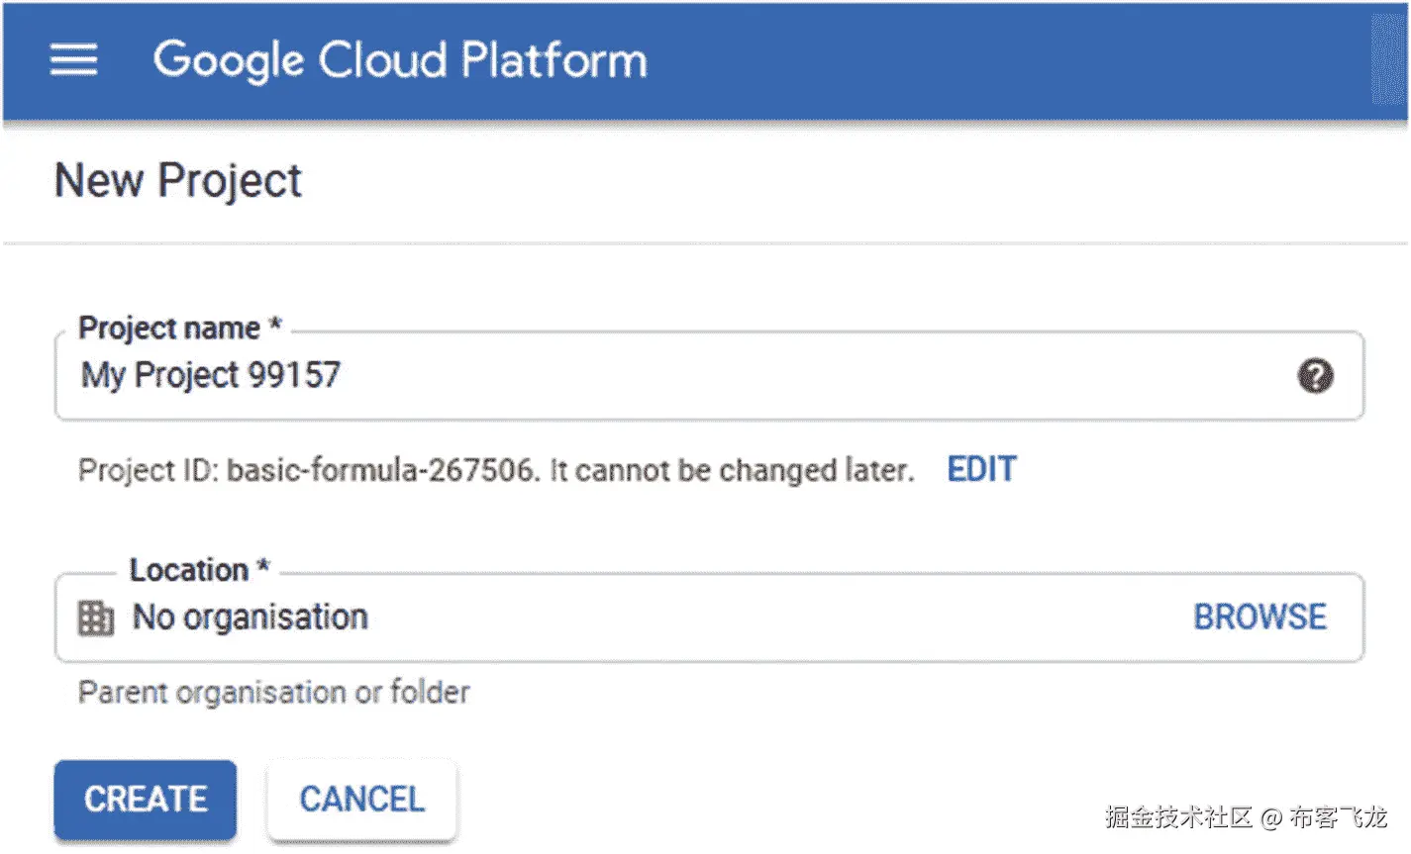Image resolution: width=1411 pixels, height=854 pixels.
Task: Select the 'No organisation' location value
Action: click(x=251, y=617)
